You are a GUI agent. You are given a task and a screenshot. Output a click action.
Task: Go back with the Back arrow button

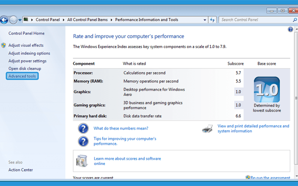pyautogui.click(x=4, y=20)
